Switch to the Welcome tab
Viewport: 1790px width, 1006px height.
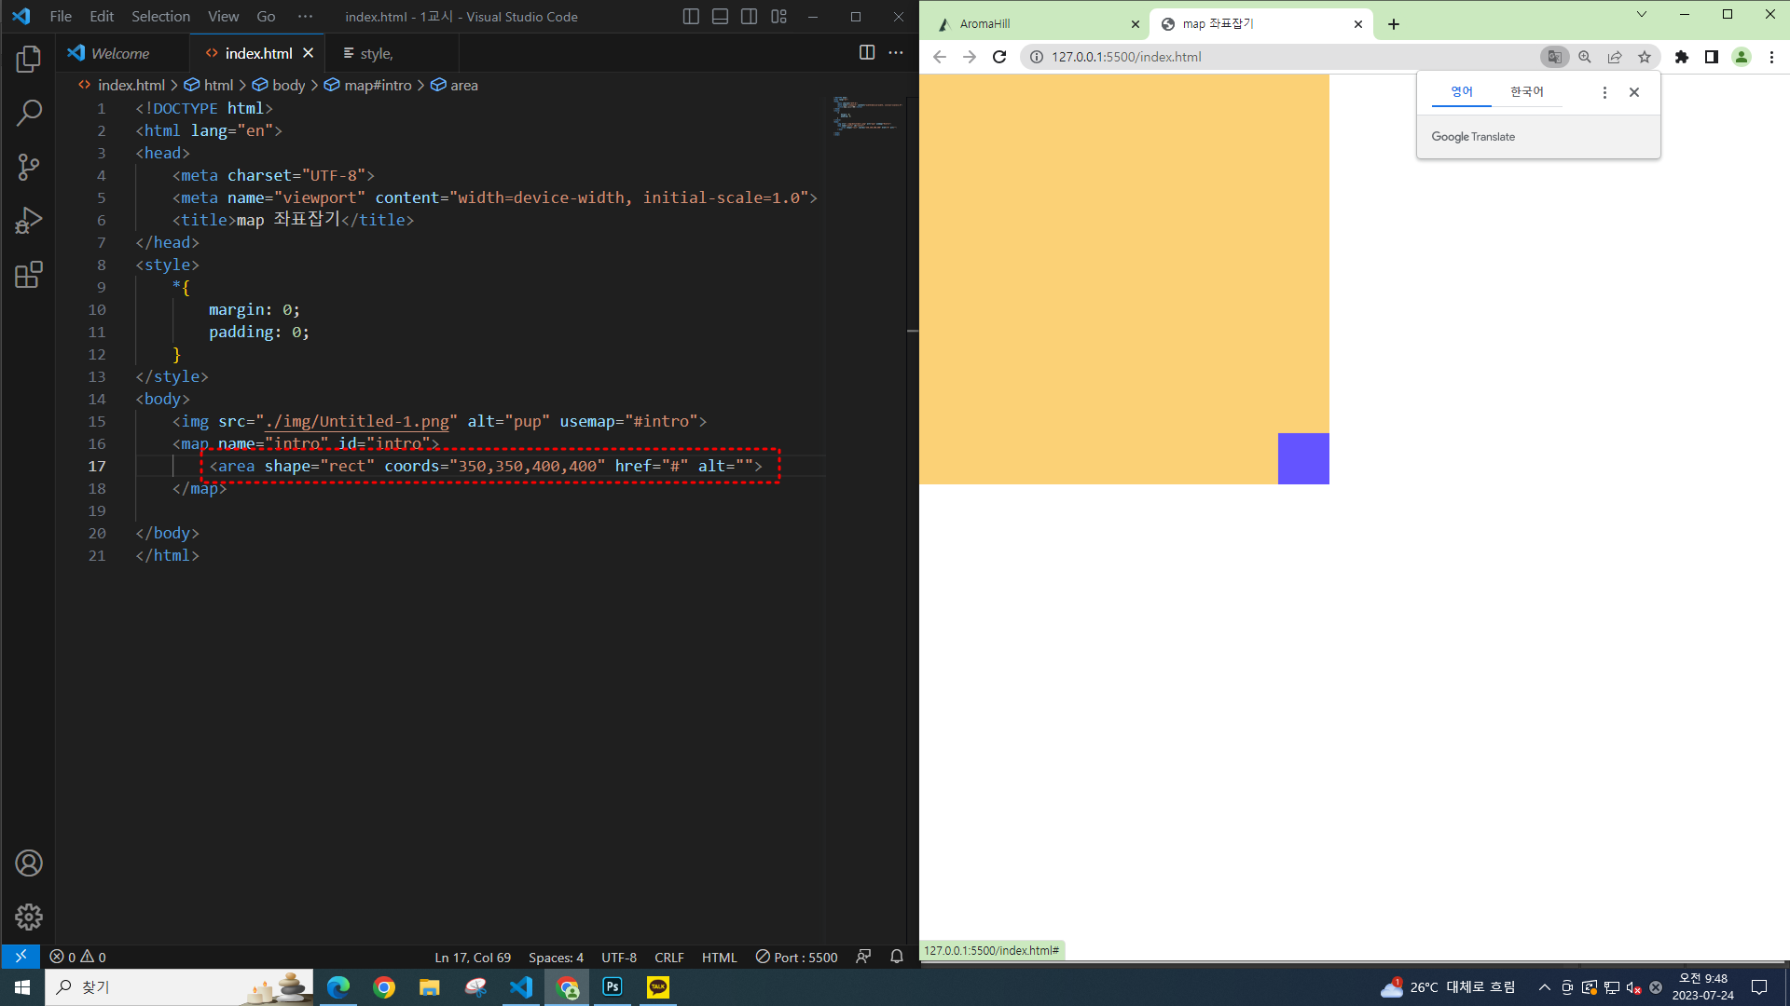(120, 54)
